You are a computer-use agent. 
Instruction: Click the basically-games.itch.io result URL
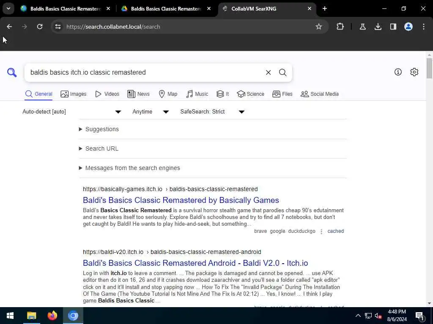170,189
